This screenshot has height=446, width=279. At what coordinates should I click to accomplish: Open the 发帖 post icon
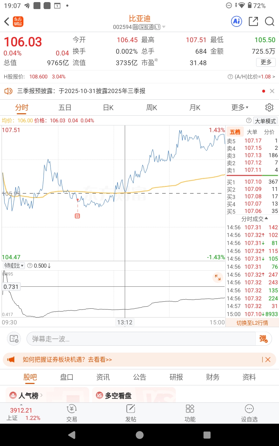point(131,413)
